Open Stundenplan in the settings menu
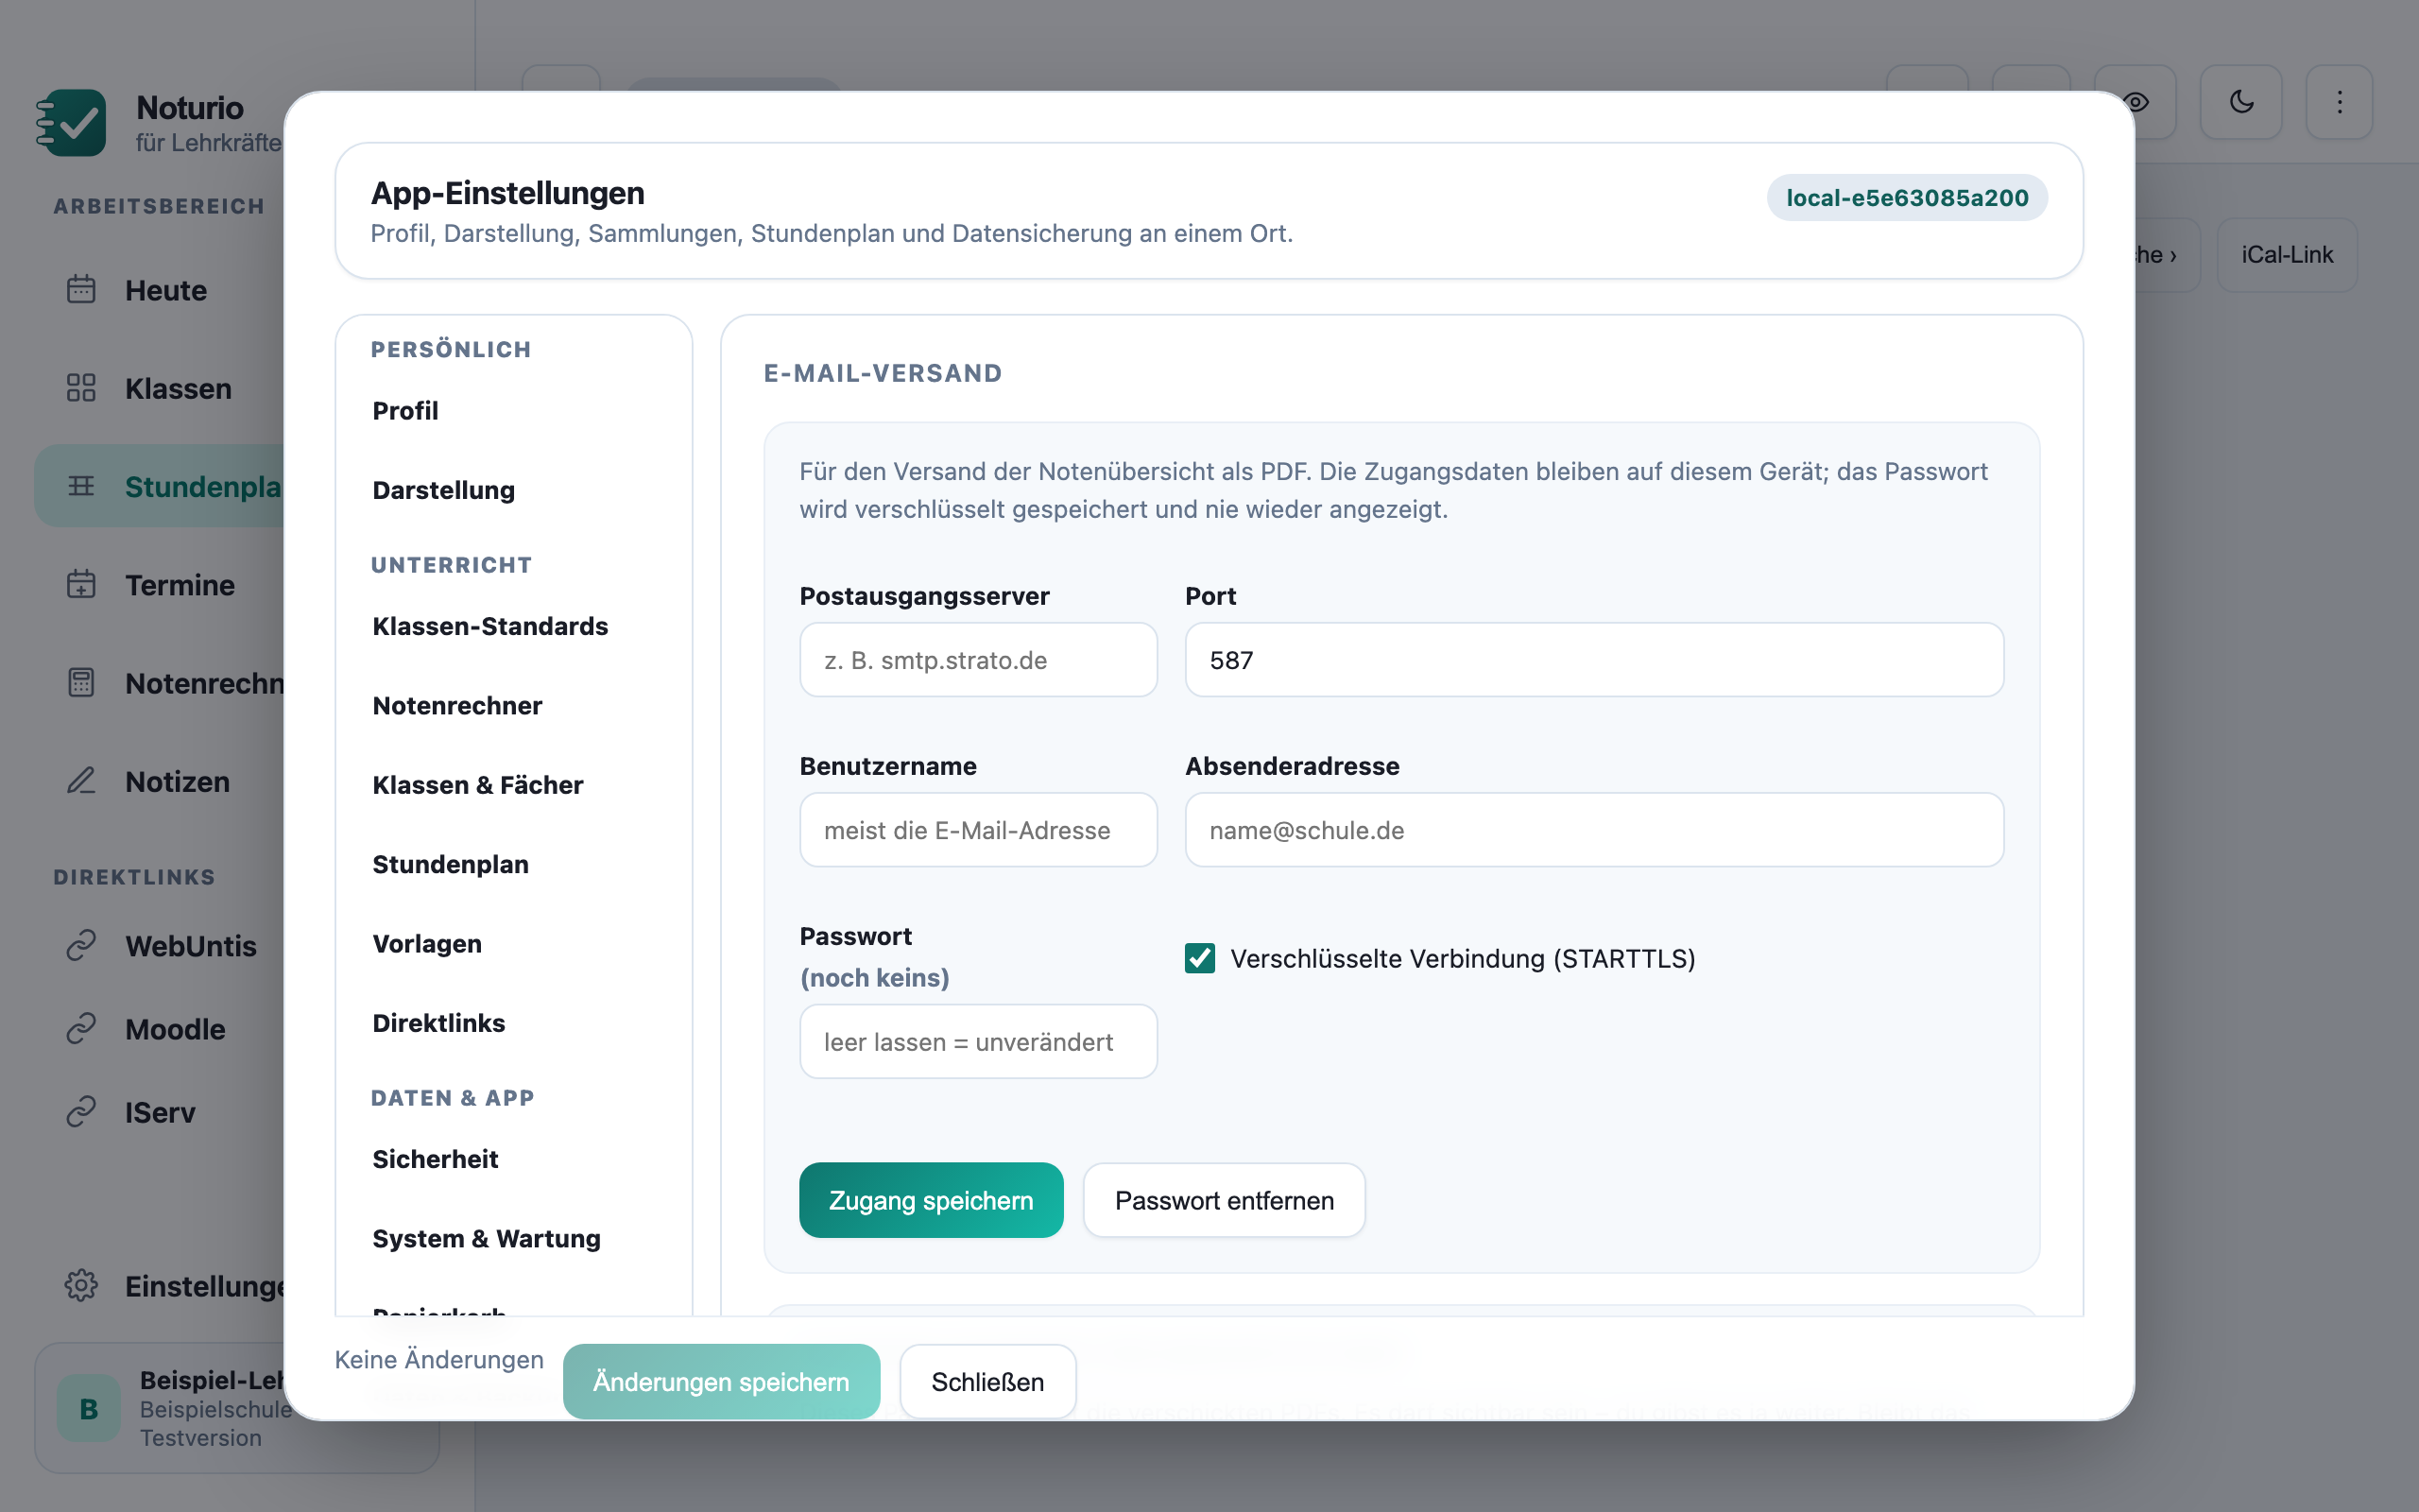Image resolution: width=2419 pixels, height=1512 pixels. click(x=514, y=864)
